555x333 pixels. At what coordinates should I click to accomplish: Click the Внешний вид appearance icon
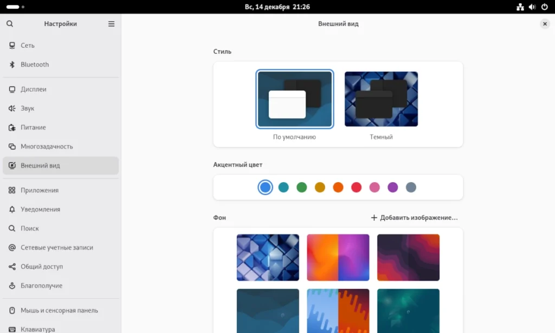12,165
